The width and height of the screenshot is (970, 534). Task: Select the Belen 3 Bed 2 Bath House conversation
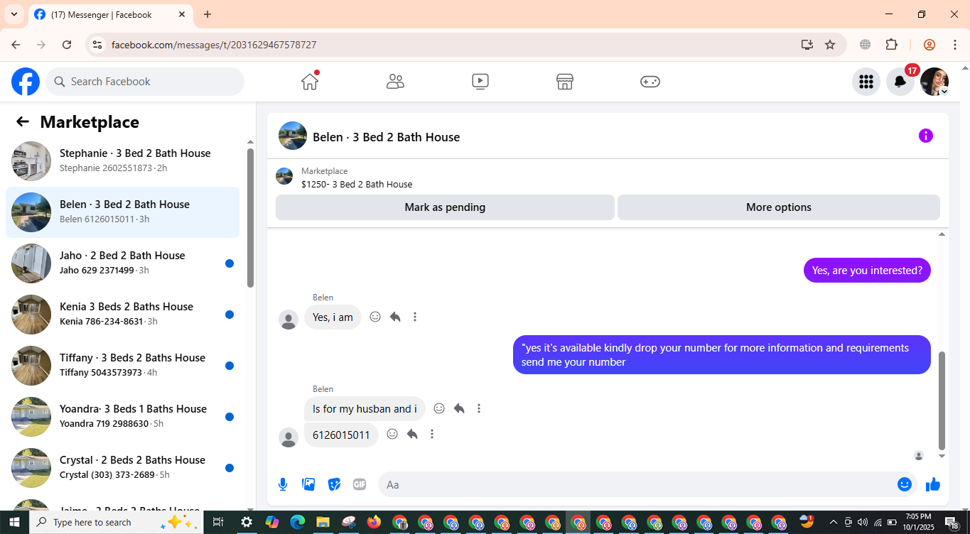tap(122, 212)
